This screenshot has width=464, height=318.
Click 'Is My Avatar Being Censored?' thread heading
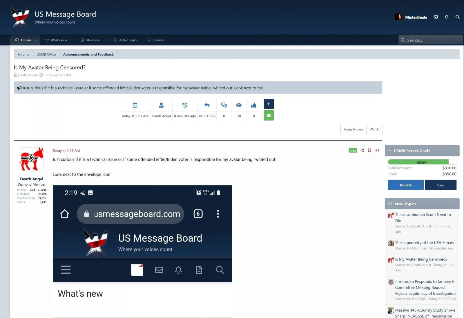(50, 67)
